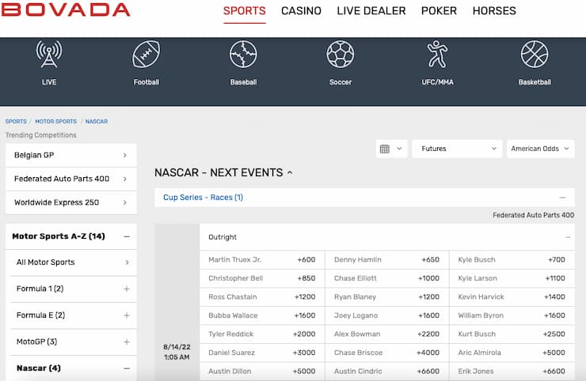Screen dimensions: 586x381
Task: Bet Martin Truex Jr. at +600
Action: tap(262, 260)
